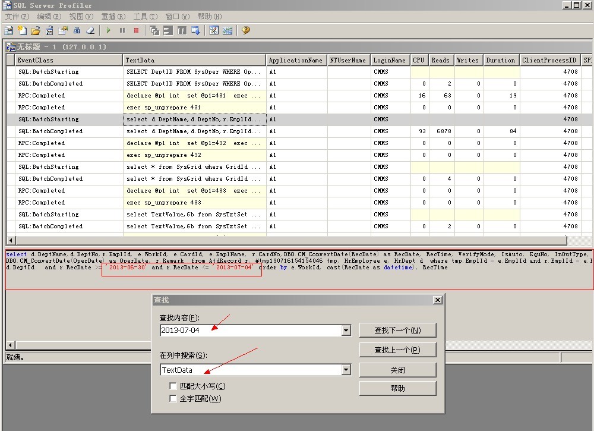The image size is (594, 431).
Task: Clear trace window with eraser icon
Action: (x=90, y=30)
